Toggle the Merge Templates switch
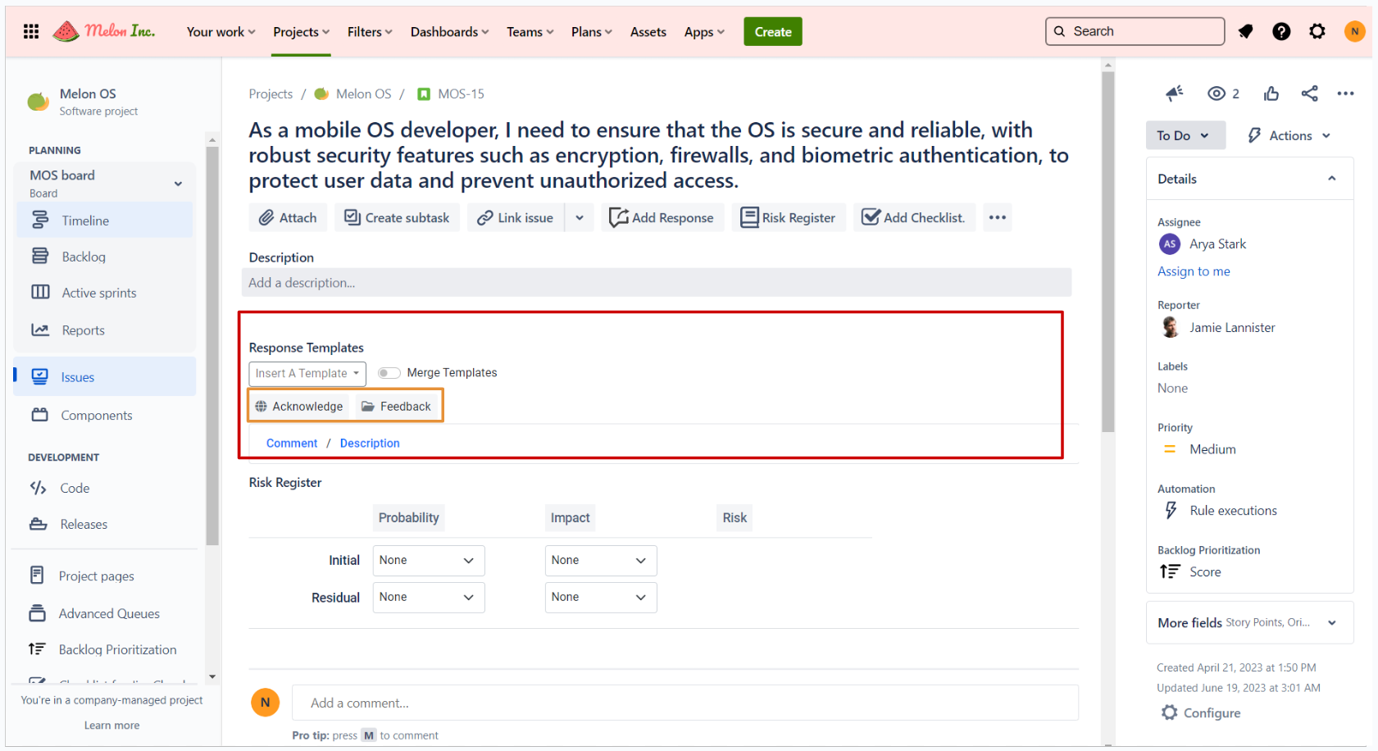 (389, 373)
